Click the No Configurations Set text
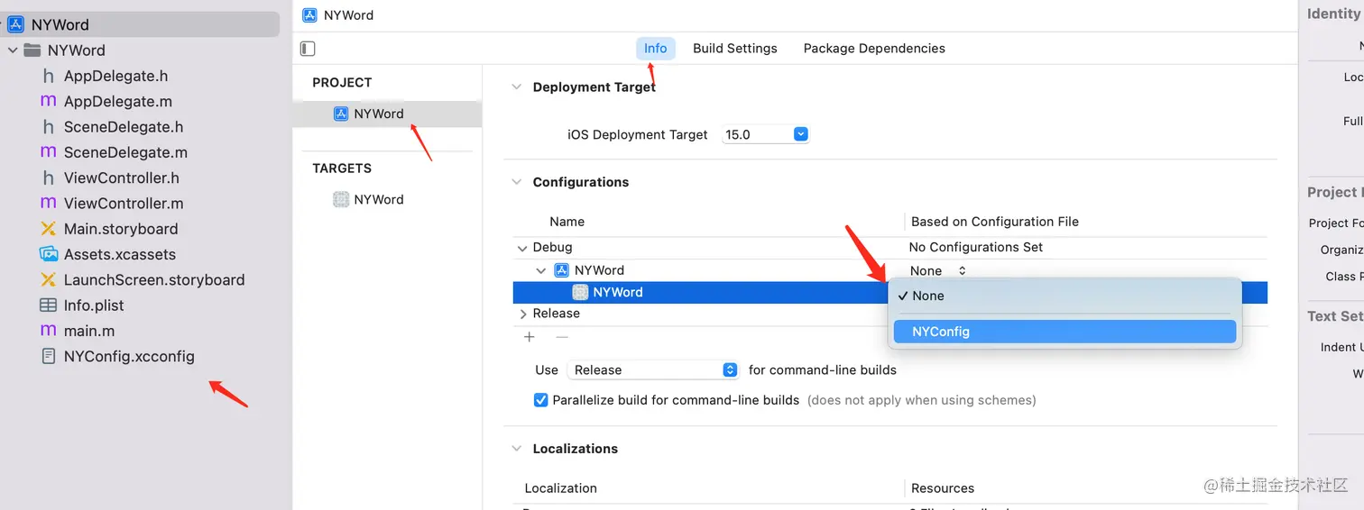The width and height of the screenshot is (1364, 510). pos(976,247)
